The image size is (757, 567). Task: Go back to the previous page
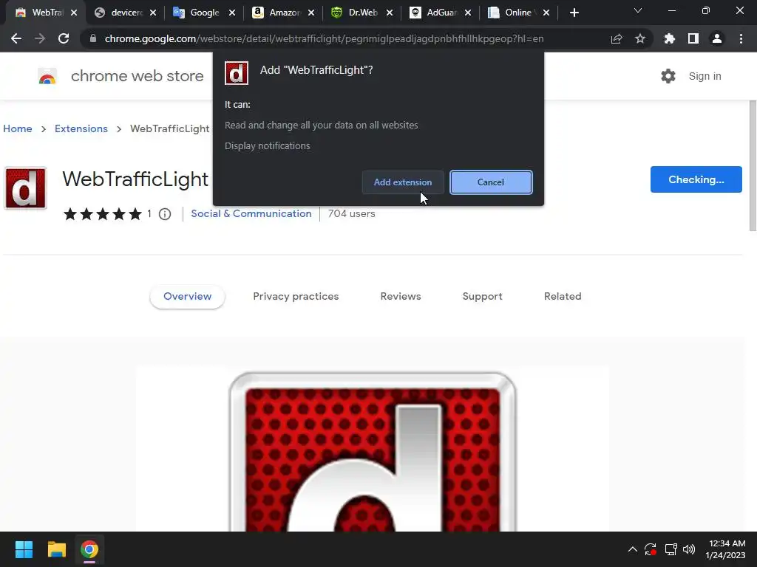click(x=16, y=38)
